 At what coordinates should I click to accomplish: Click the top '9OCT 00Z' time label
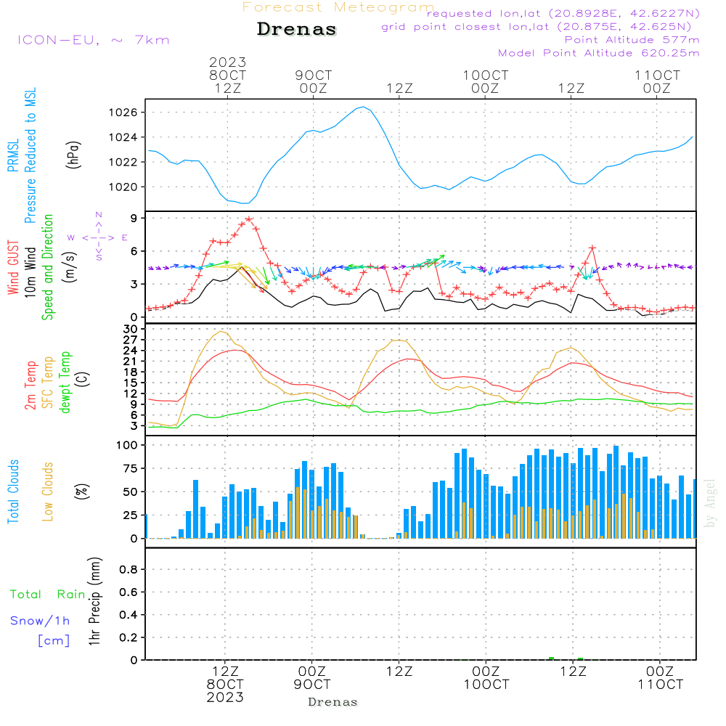tap(314, 82)
